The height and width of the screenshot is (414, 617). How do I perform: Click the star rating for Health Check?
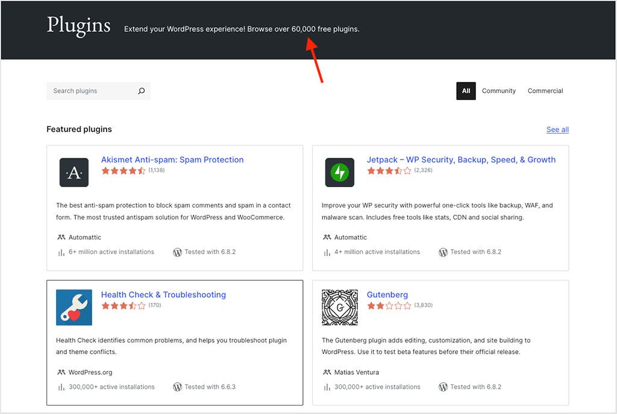tap(124, 306)
